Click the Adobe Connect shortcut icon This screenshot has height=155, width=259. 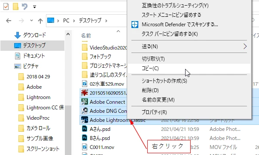pos(85,102)
